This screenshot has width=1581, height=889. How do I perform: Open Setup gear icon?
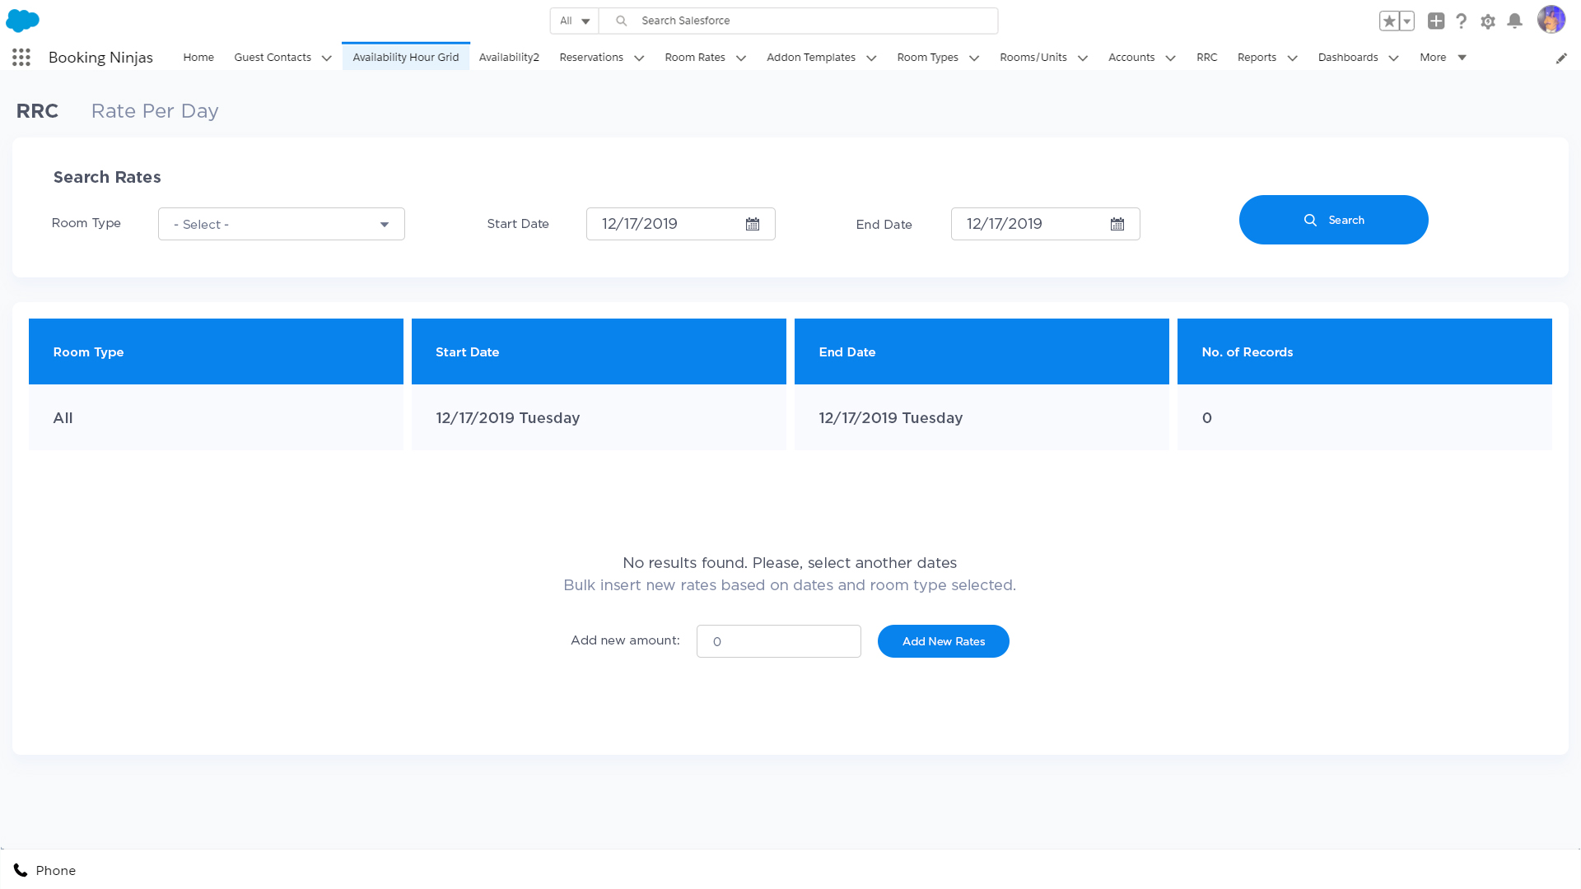pos(1488,21)
